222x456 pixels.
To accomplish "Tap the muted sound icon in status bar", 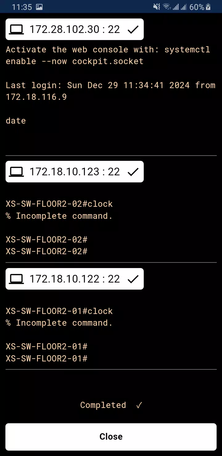I will tap(157, 7).
